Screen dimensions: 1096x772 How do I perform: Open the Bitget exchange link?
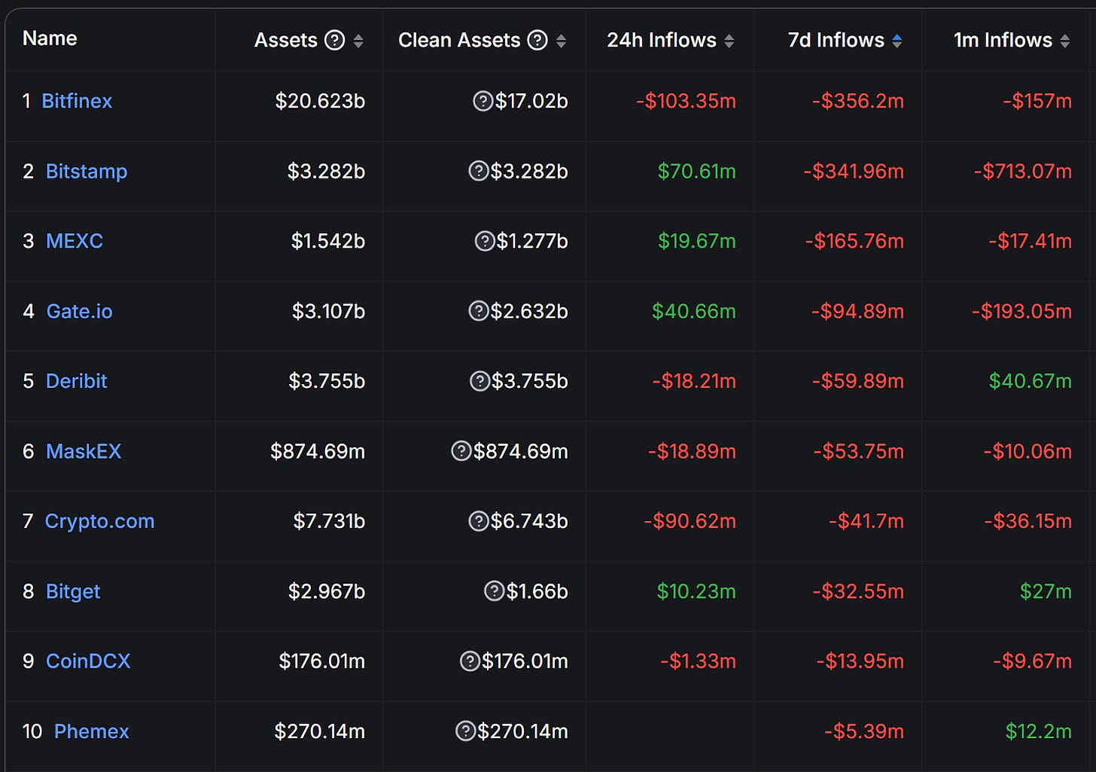73,592
